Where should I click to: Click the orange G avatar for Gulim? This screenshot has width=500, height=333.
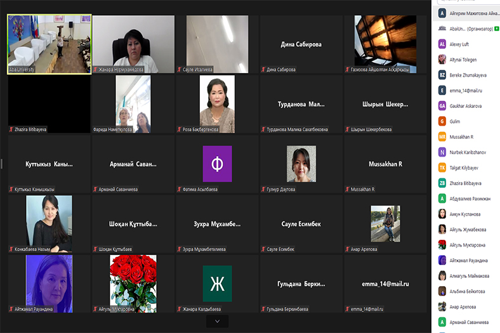click(x=442, y=121)
